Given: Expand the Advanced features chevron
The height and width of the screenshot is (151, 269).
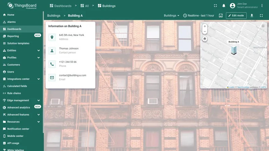Looking at the screenshot, I should tap(39, 115).
